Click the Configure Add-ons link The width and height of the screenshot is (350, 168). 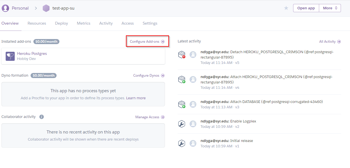click(x=147, y=42)
